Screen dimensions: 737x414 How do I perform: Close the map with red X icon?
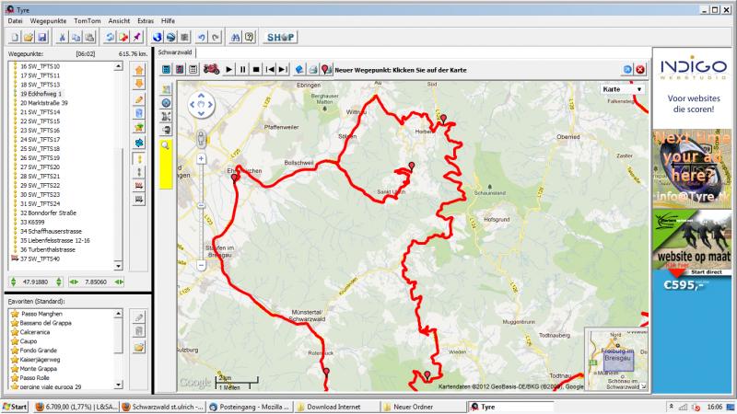[640, 70]
